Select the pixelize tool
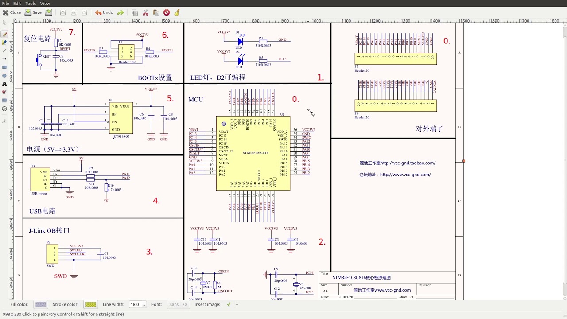The height and width of the screenshot is (319, 567). coord(4,100)
